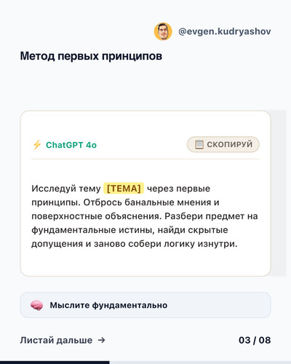Click the clipboard icon in СКОПИРУЙ
The image size is (291, 364).
point(199,144)
